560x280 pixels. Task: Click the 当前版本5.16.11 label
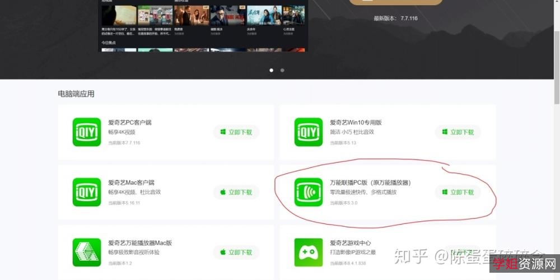tap(124, 203)
